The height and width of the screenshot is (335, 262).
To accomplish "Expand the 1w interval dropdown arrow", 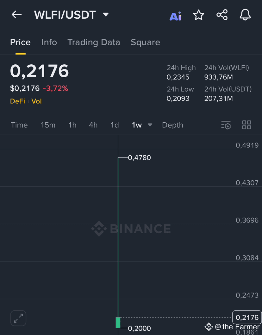I will 150,125.
